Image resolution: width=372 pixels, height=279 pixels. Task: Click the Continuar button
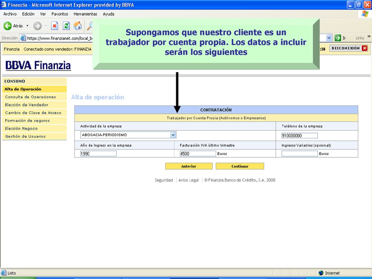coord(240,166)
